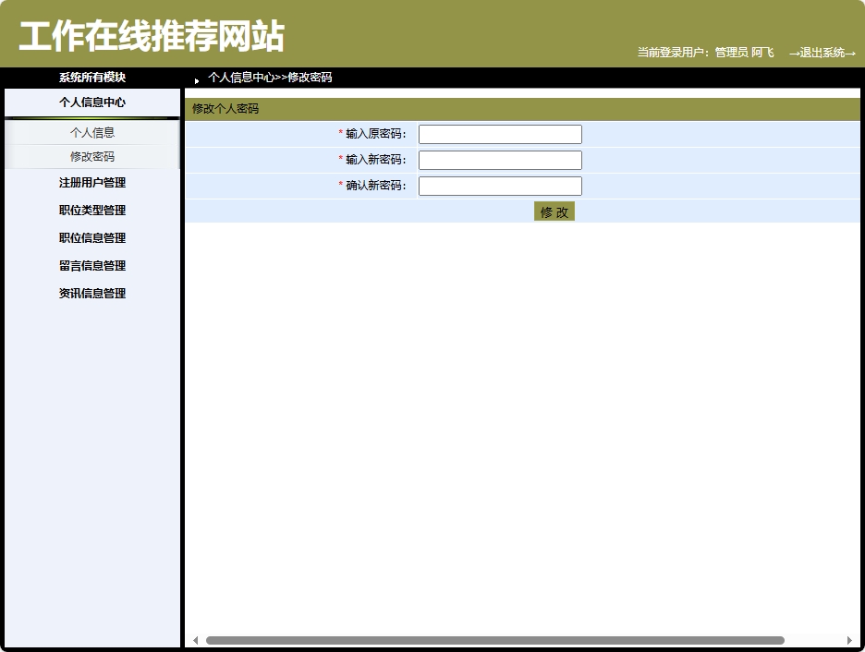Open the 职位类型管理 module
This screenshot has height=652, width=865.
coord(91,210)
